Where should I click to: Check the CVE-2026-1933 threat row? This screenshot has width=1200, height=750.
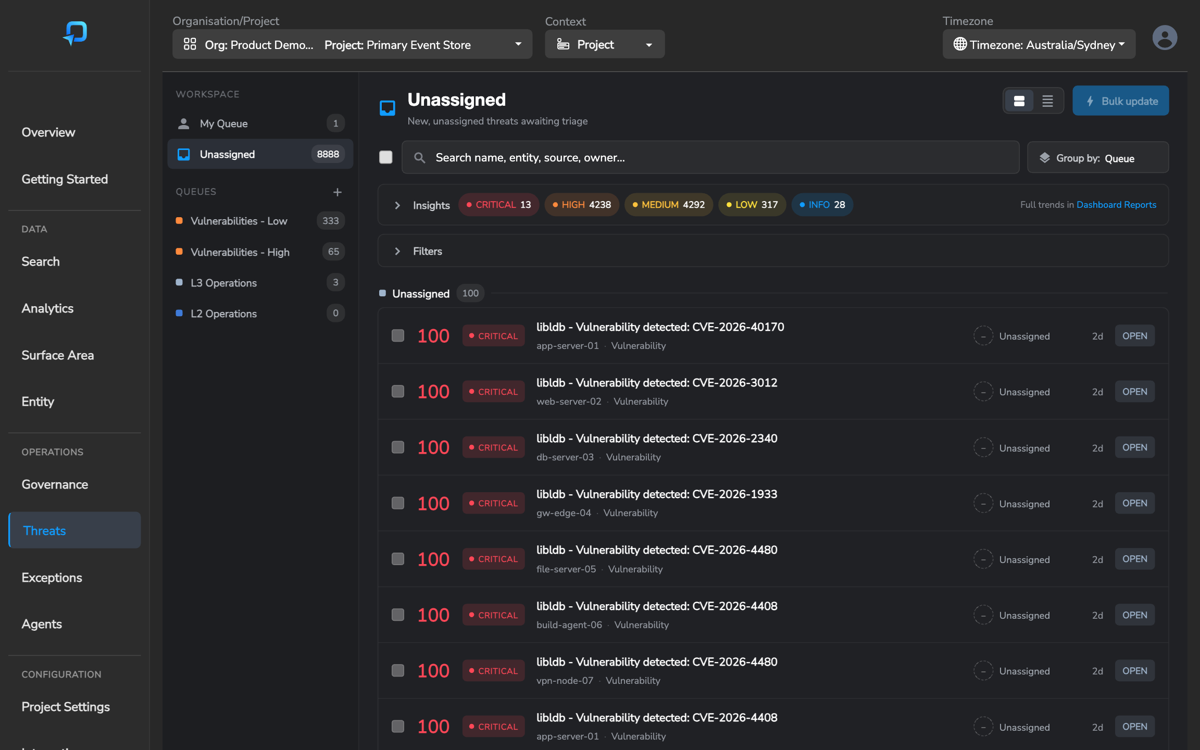click(398, 503)
